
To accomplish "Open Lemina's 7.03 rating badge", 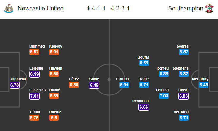I will [x=164, y=96].
